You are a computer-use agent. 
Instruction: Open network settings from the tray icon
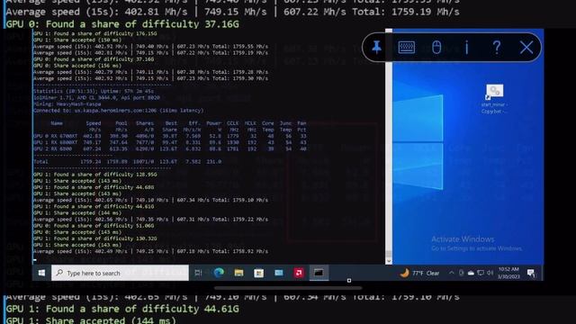pos(481,273)
